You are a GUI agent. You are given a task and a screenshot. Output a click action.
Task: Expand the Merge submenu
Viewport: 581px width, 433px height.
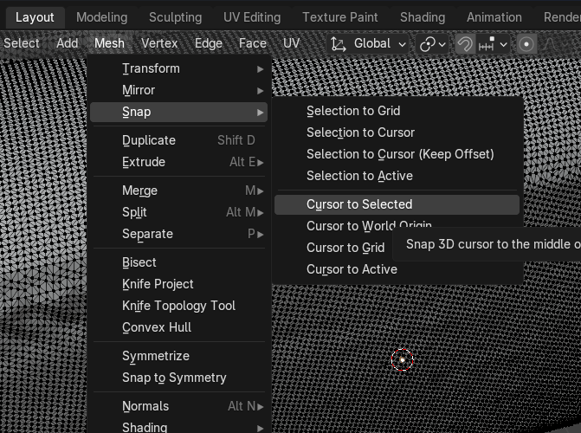(x=178, y=191)
